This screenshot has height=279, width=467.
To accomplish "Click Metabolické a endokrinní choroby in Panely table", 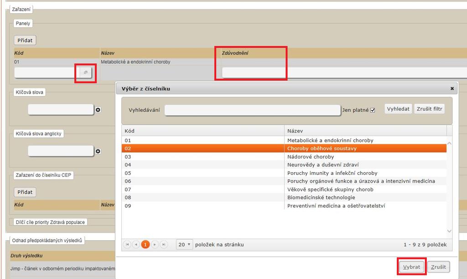I will (x=135, y=62).
